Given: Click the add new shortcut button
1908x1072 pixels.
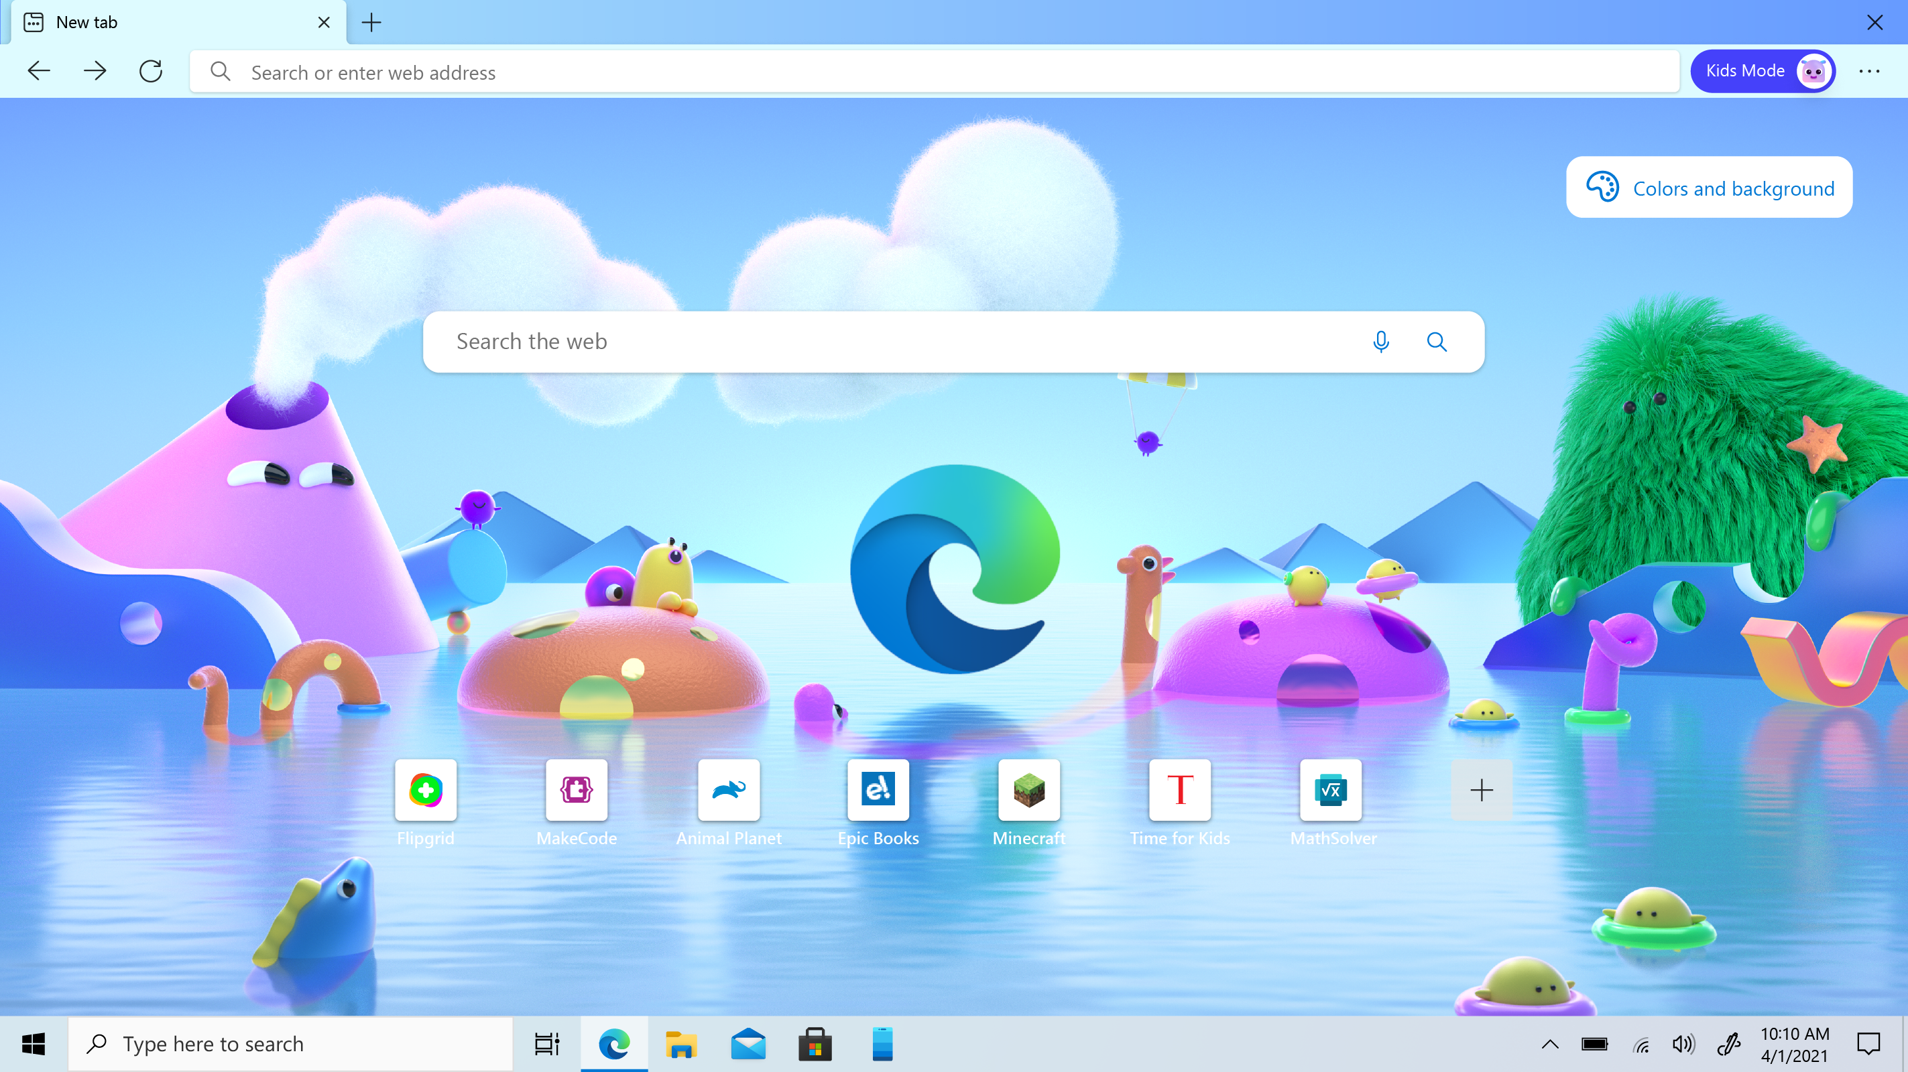Looking at the screenshot, I should point(1482,789).
